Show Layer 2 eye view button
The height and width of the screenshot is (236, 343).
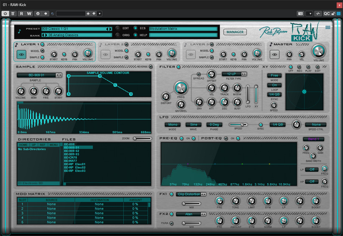[105, 55]
